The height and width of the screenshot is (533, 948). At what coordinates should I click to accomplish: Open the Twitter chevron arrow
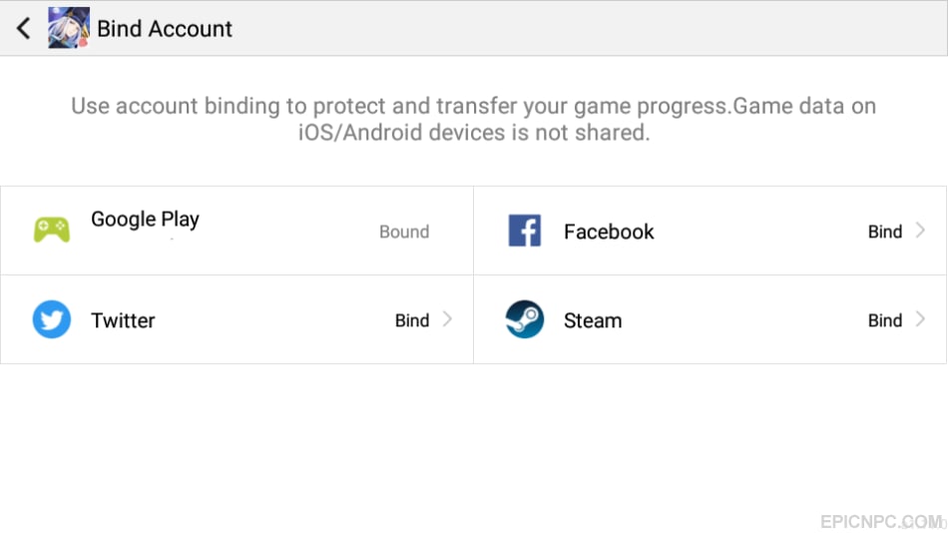tap(447, 319)
